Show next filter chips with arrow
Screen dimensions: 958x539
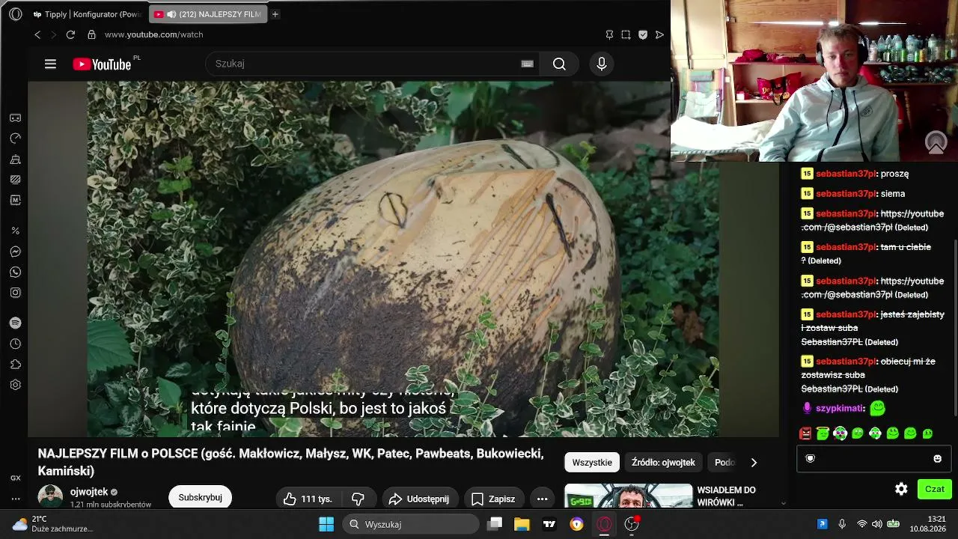754,463
